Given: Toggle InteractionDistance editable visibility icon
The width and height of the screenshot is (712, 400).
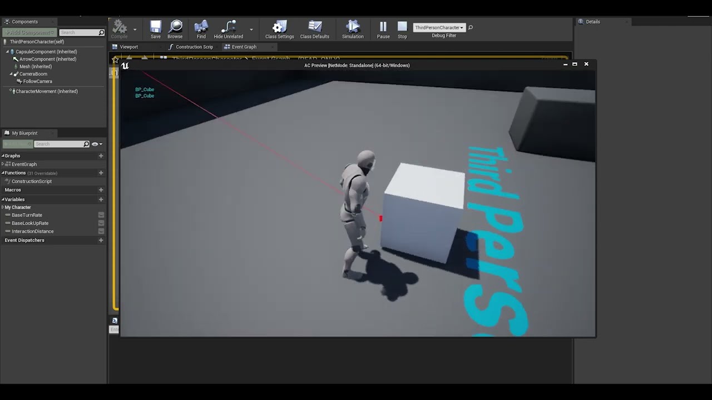Looking at the screenshot, I should point(101,231).
